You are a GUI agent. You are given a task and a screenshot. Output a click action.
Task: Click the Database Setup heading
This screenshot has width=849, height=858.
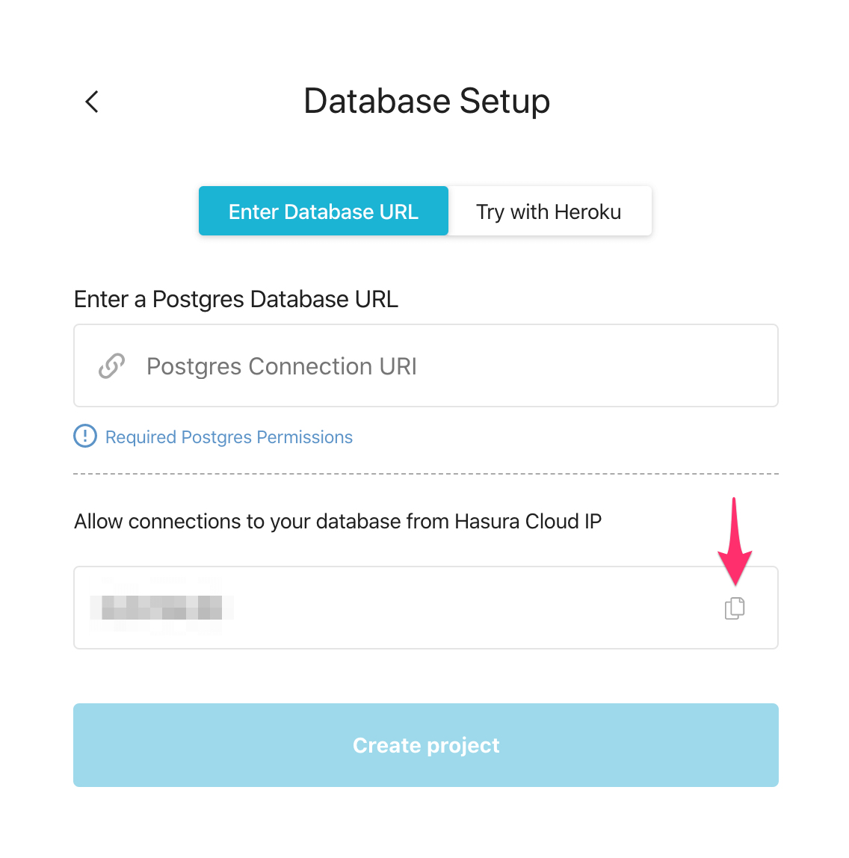pos(427,101)
